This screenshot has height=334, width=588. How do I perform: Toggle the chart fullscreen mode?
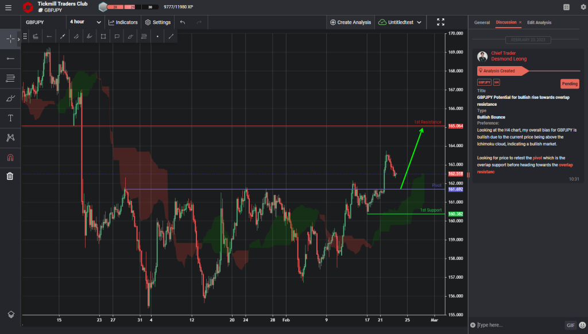pos(441,22)
